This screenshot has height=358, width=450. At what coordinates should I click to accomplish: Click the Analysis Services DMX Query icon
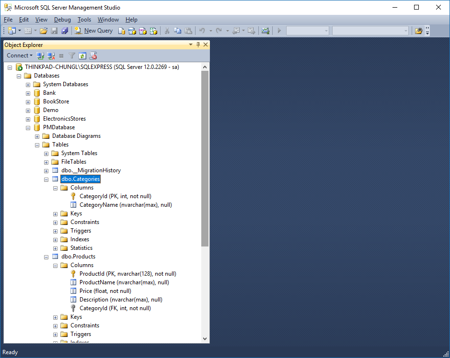coord(143,31)
